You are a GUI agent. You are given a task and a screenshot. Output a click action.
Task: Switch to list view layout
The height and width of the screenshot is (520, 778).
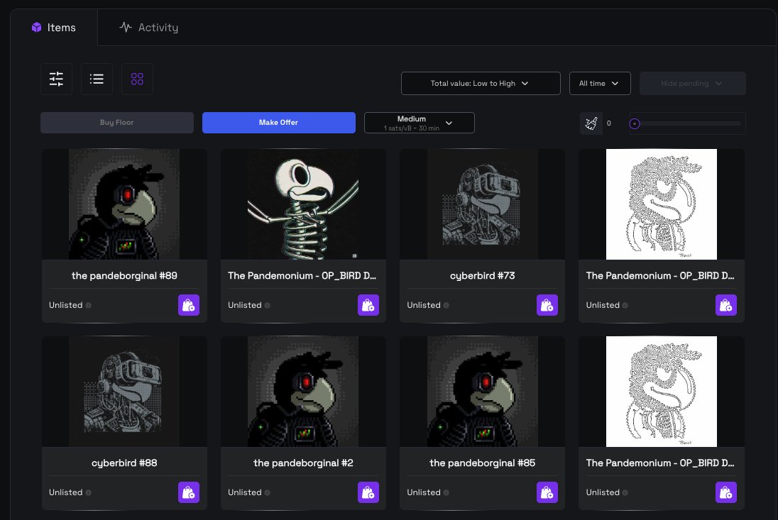97,79
